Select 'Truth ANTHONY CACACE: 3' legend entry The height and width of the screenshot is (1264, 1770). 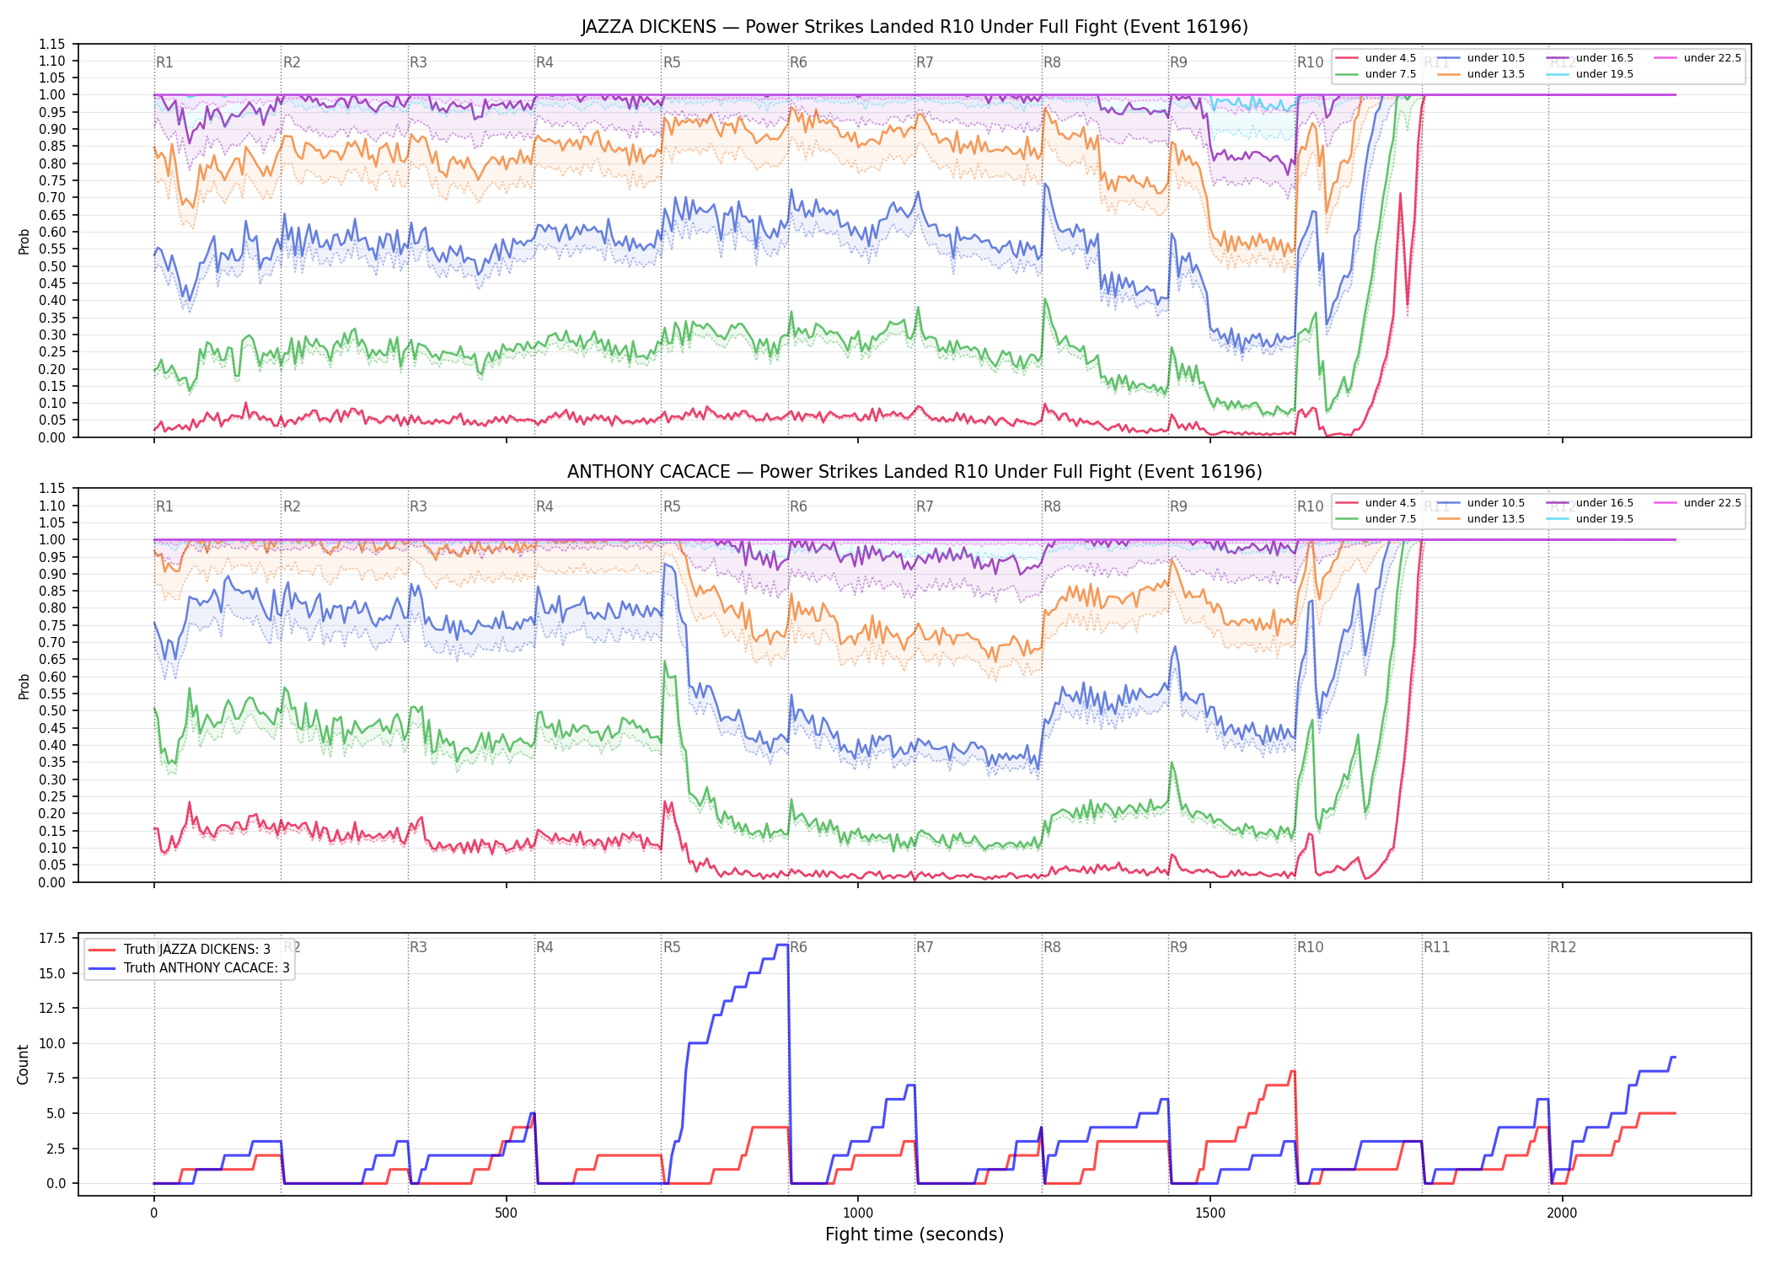point(189,968)
